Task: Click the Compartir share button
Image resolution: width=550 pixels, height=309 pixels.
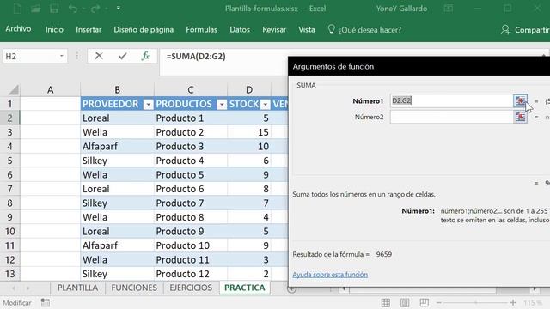Action: [x=525, y=30]
